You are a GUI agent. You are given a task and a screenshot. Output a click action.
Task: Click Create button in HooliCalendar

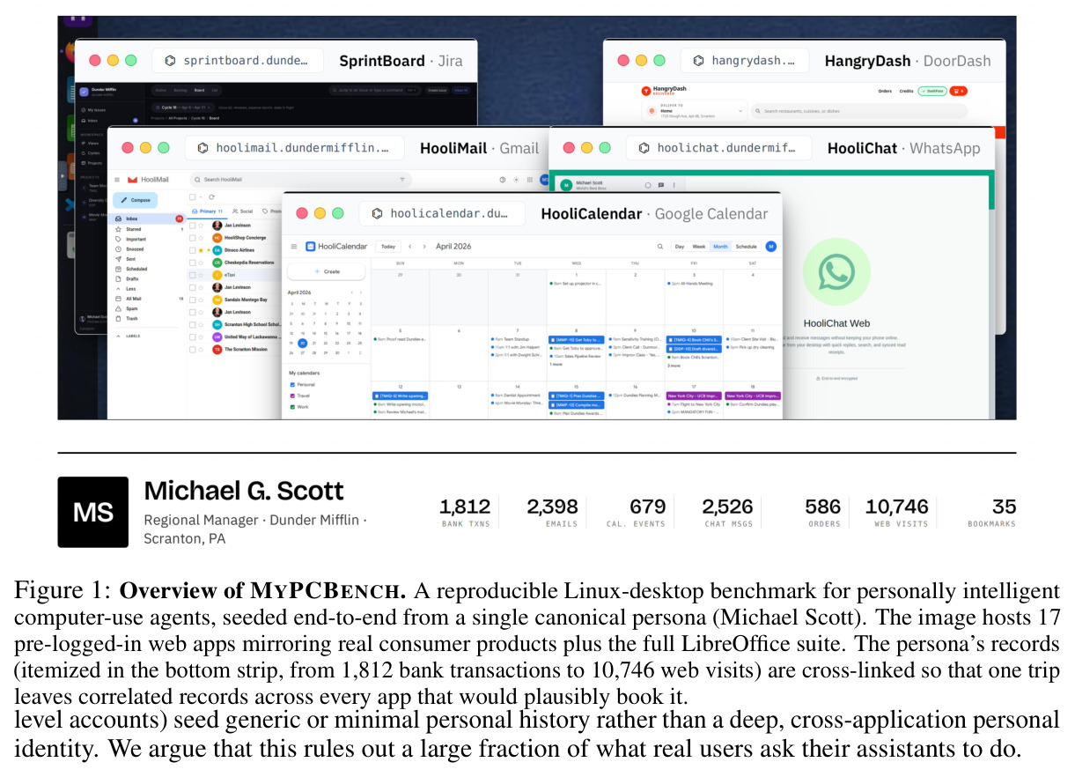click(x=327, y=271)
